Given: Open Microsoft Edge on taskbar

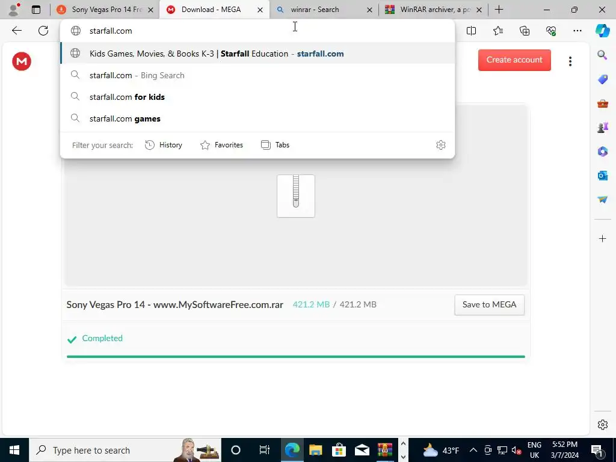Looking at the screenshot, I should (292, 450).
